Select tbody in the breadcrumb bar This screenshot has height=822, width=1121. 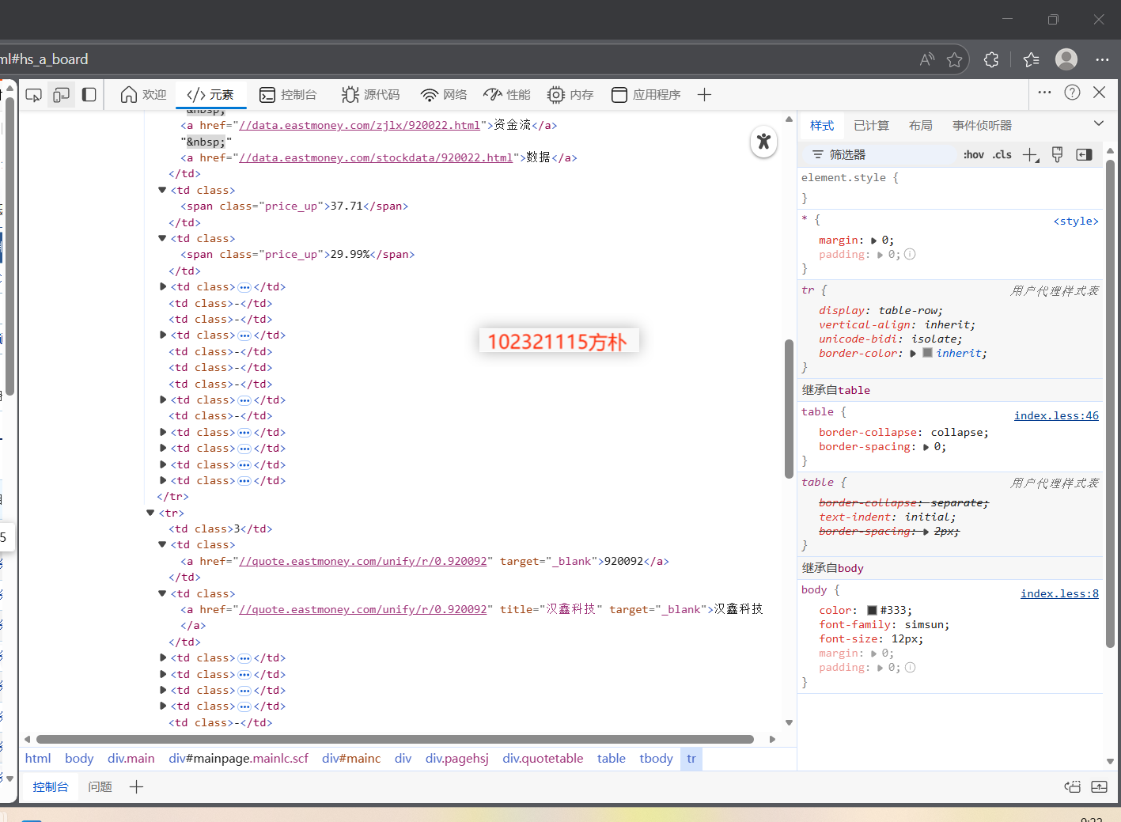pyautogui.click(x=656, y=758)
